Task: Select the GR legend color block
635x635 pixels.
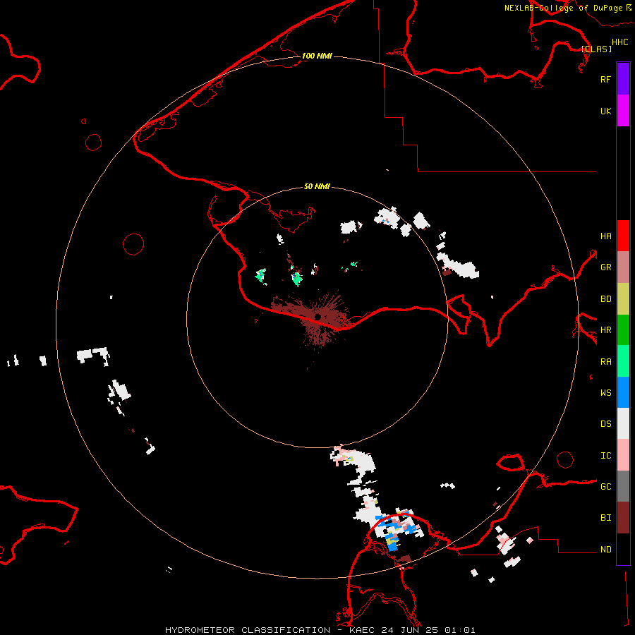Action: click(623, 267)
